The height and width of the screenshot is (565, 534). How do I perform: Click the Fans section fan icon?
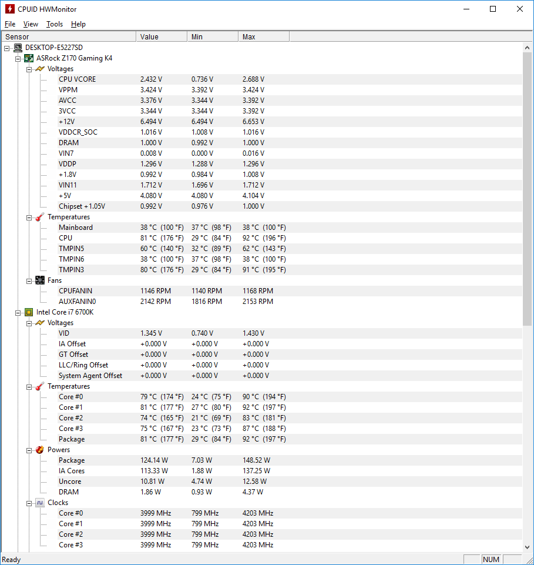[40, 280]
